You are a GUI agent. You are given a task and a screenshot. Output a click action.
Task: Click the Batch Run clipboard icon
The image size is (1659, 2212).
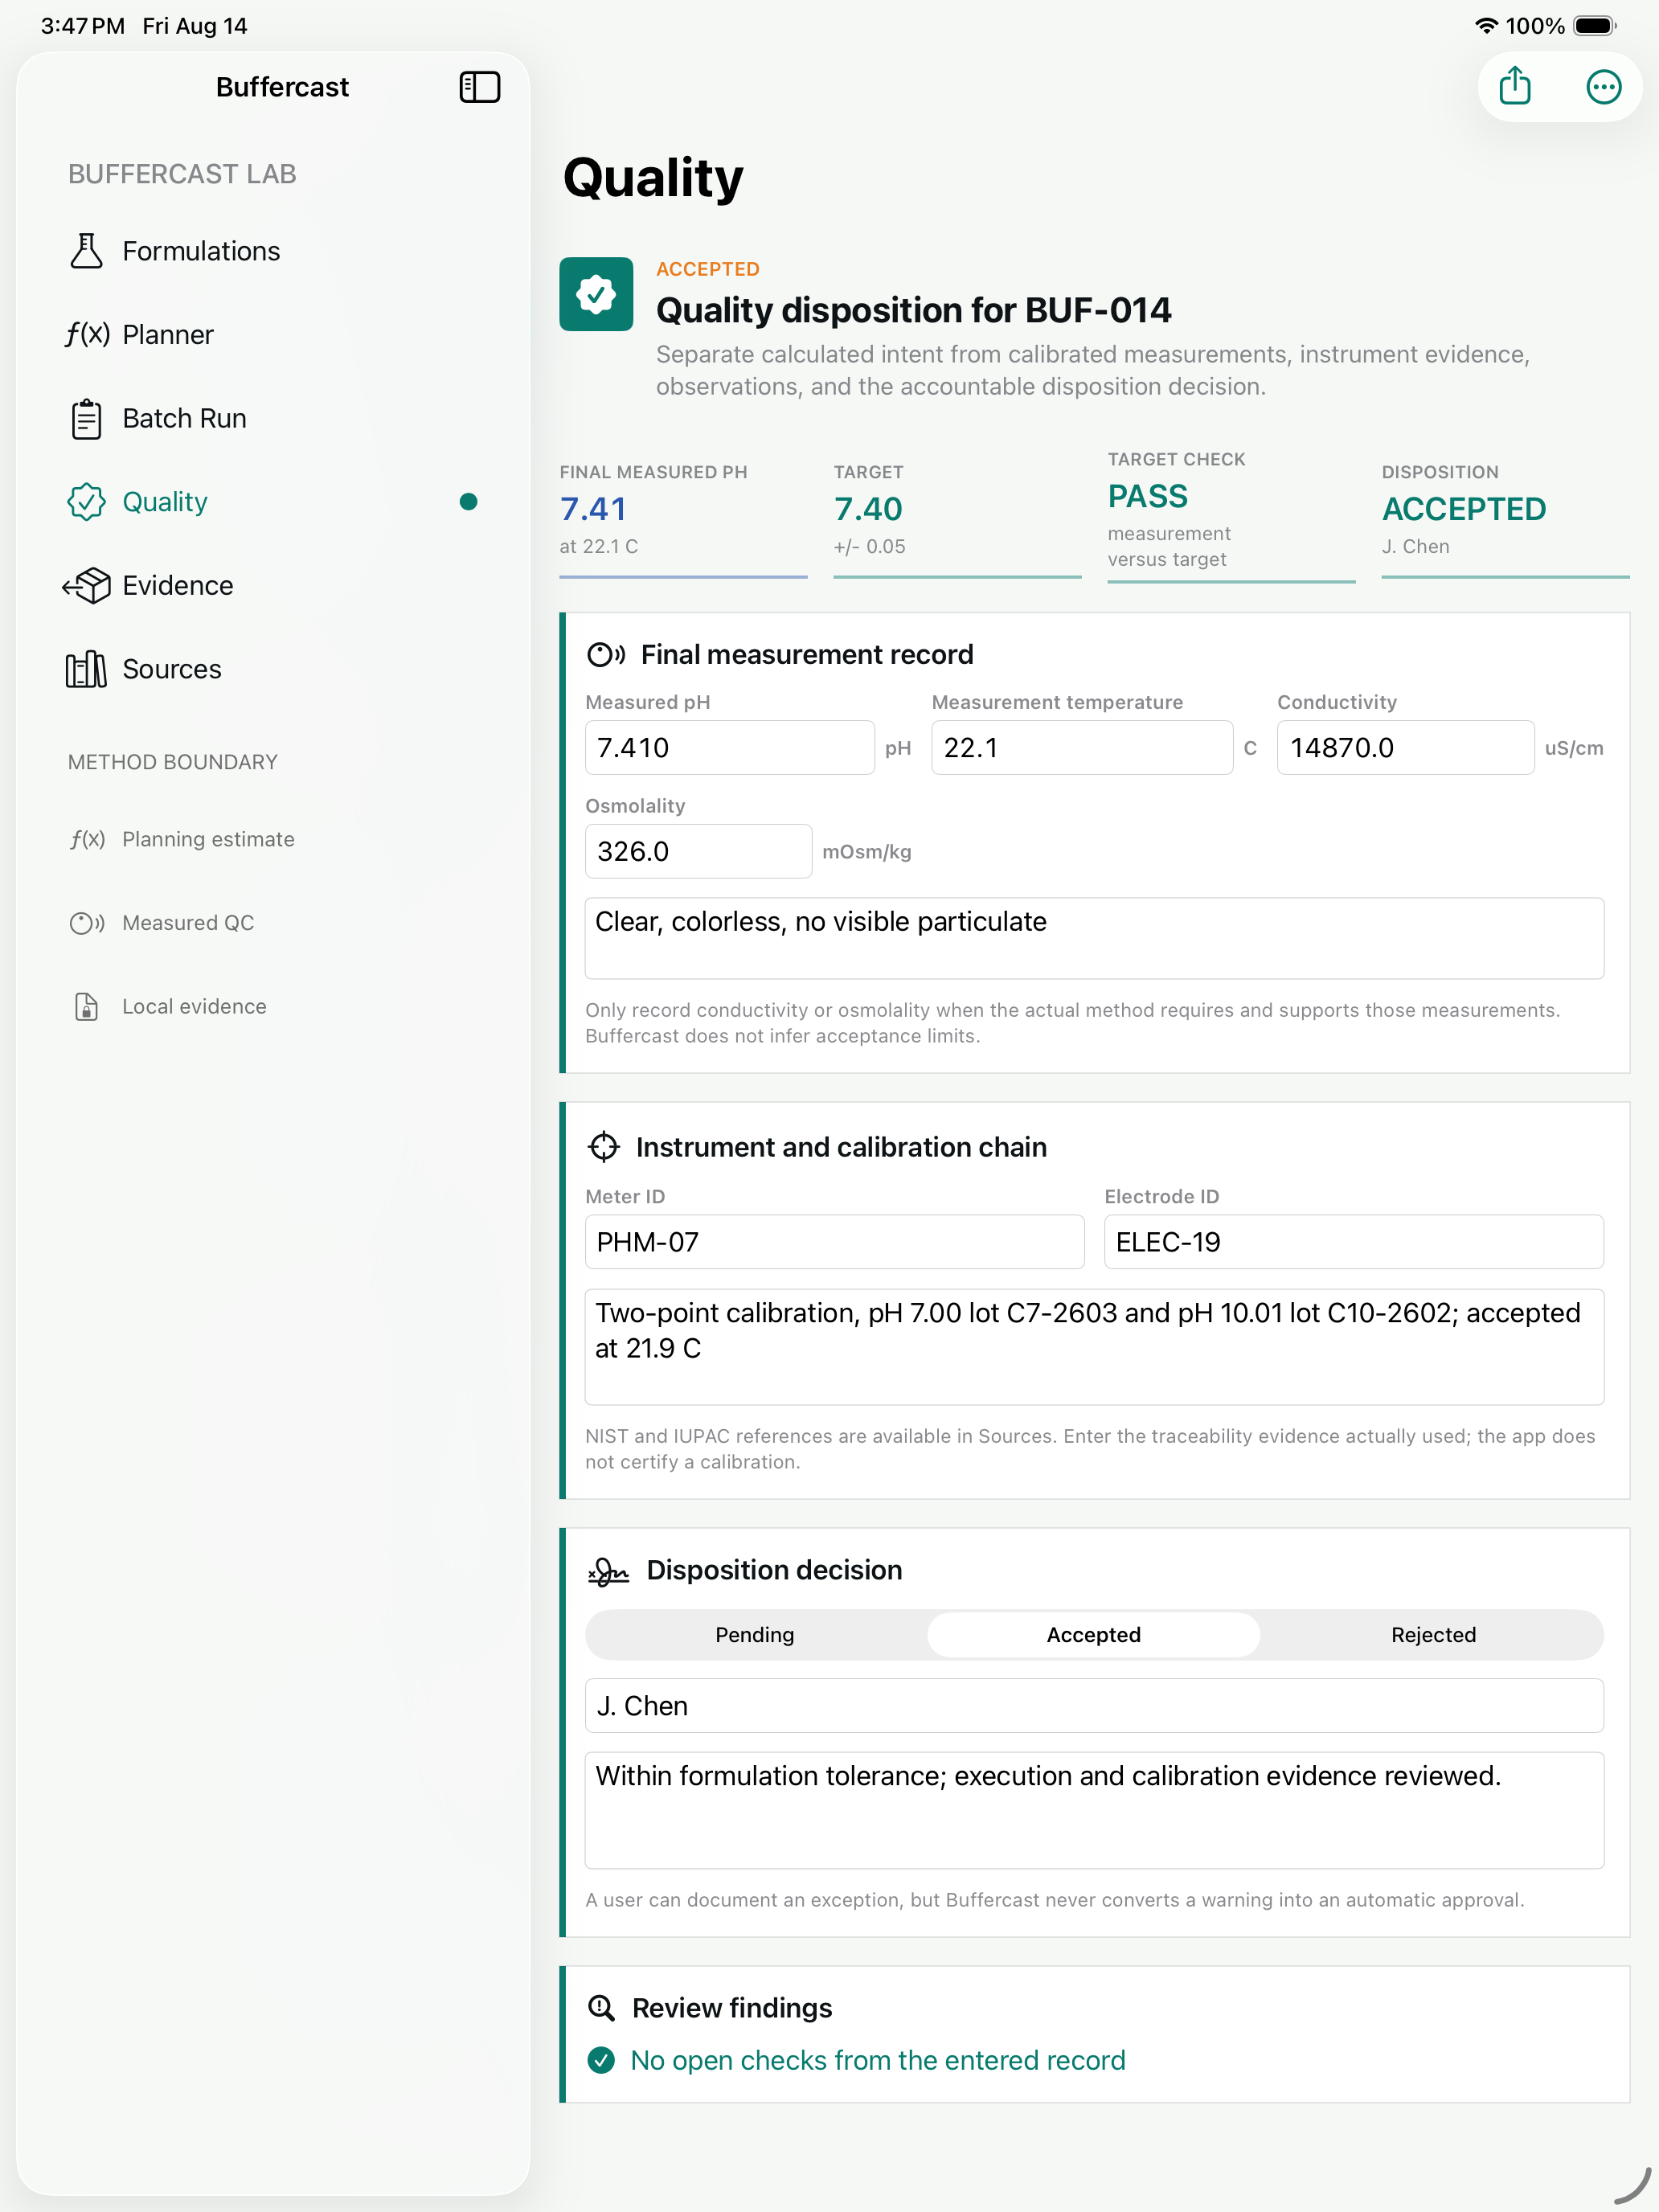(86, 418)
